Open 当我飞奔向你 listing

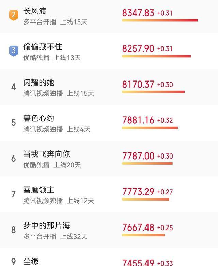pos(47,154)
